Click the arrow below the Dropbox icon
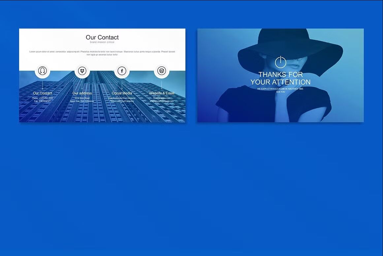The height and width of the screenshot is (256, 383). [x=82, y=85]
